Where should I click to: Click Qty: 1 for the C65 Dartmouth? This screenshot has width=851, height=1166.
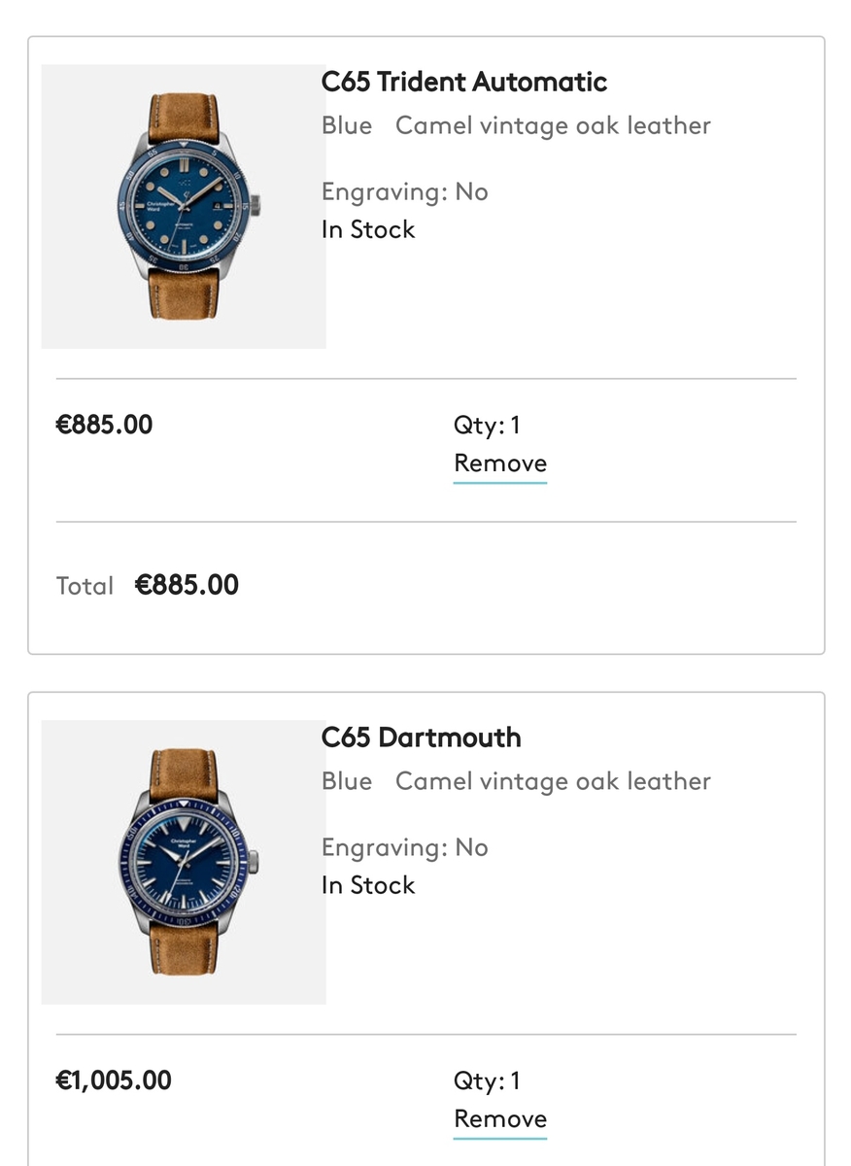488,1081
